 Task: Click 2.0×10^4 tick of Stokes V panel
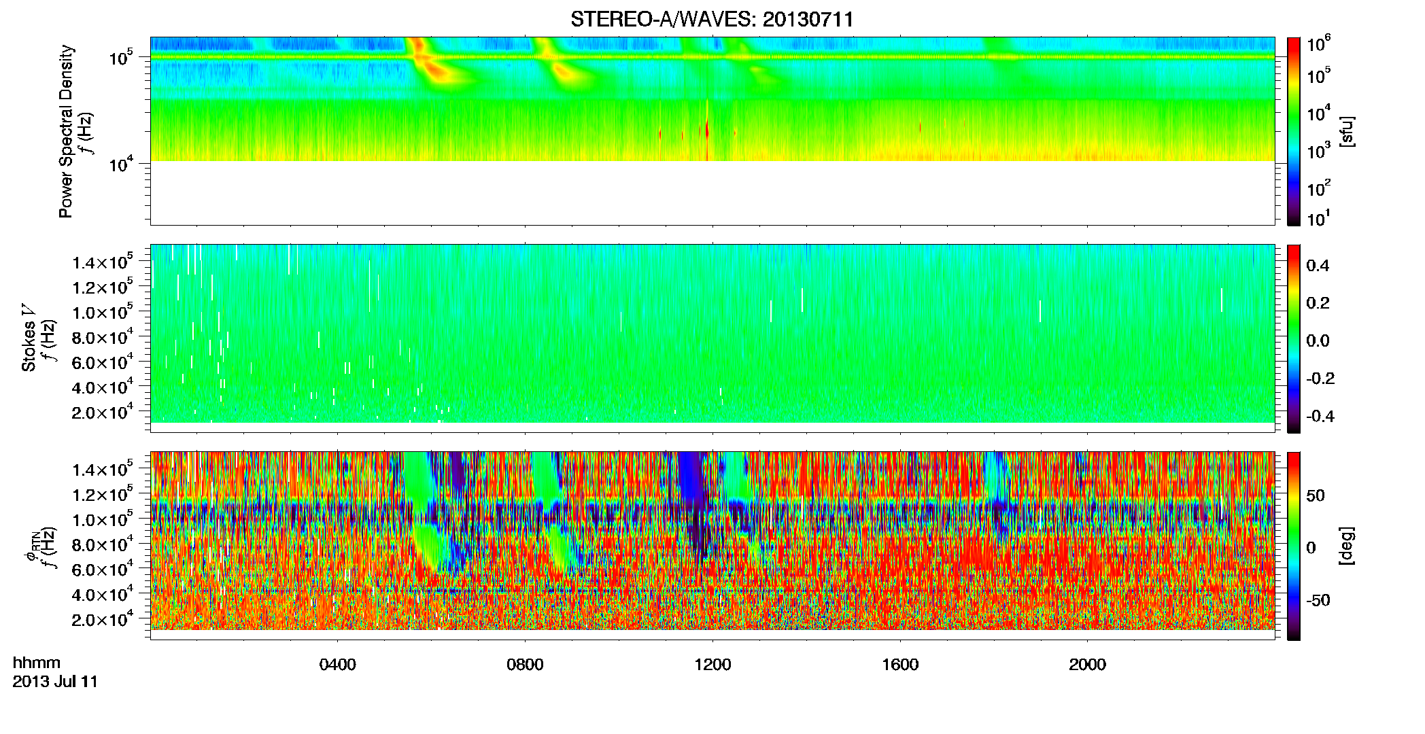(103, 411)
